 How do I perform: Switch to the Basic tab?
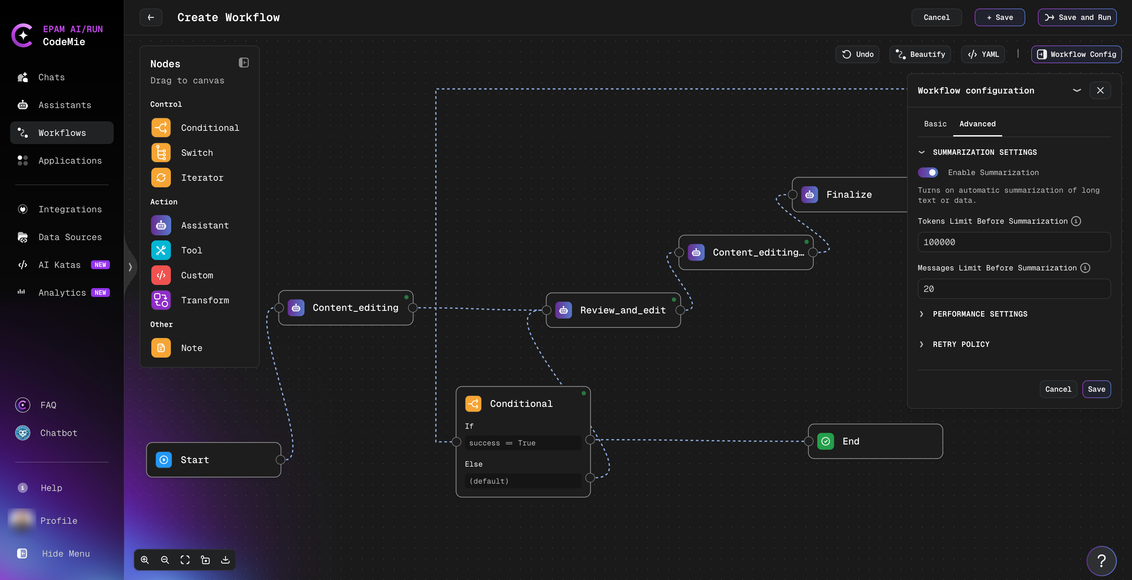point(935,124)
